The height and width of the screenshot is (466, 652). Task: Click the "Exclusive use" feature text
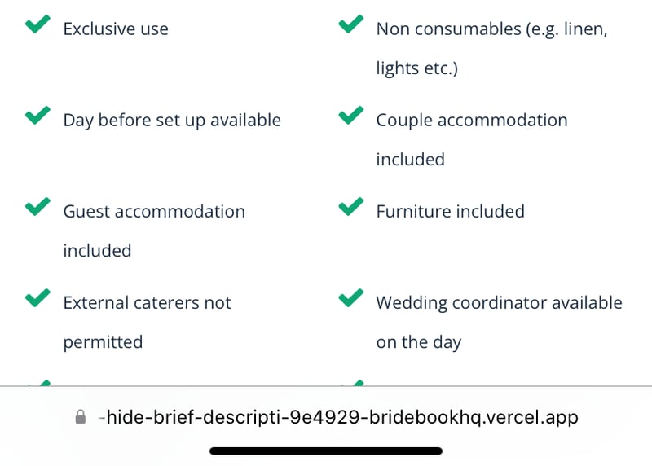pyautogui.click(x=116, y=29)
